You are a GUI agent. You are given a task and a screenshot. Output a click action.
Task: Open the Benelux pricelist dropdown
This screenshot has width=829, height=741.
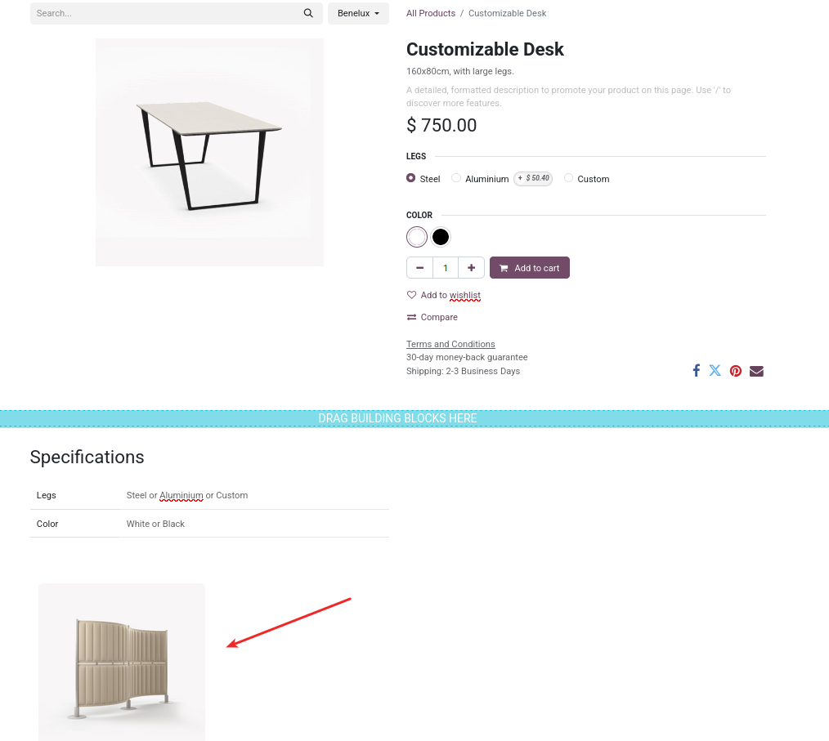click(358, 13)
